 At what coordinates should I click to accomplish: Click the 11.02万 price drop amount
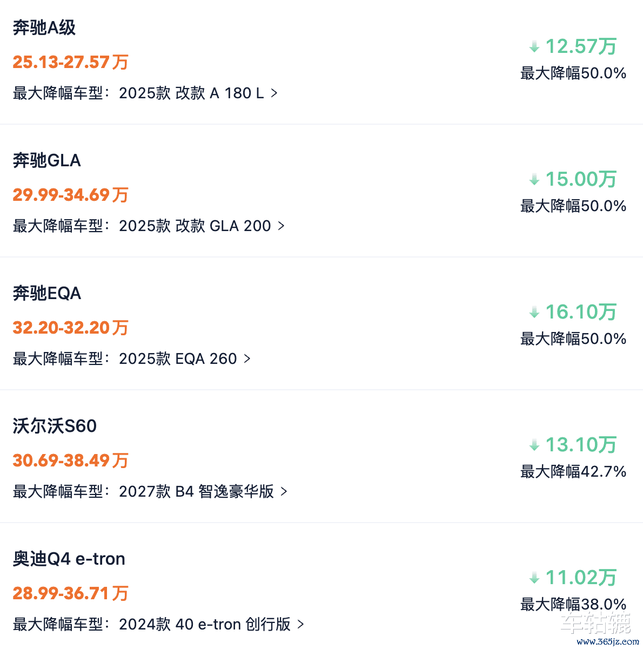click(581, 578)
